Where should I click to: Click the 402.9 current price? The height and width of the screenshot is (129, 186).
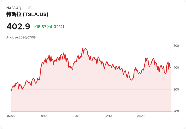click(18, 26)
